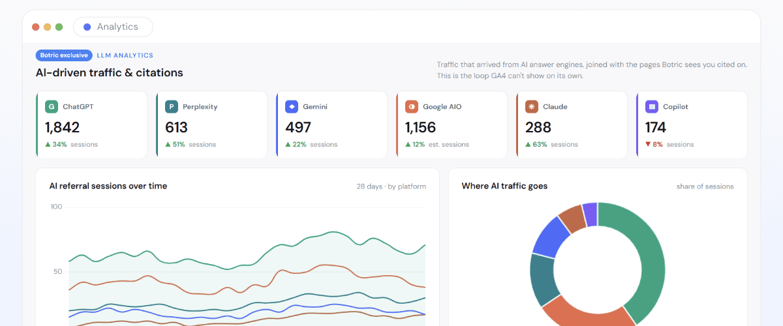The height and width of the screenshot is (326, 783).
Task: Select the Gemini 497 sessions value
Action: [x=298, y=127]
